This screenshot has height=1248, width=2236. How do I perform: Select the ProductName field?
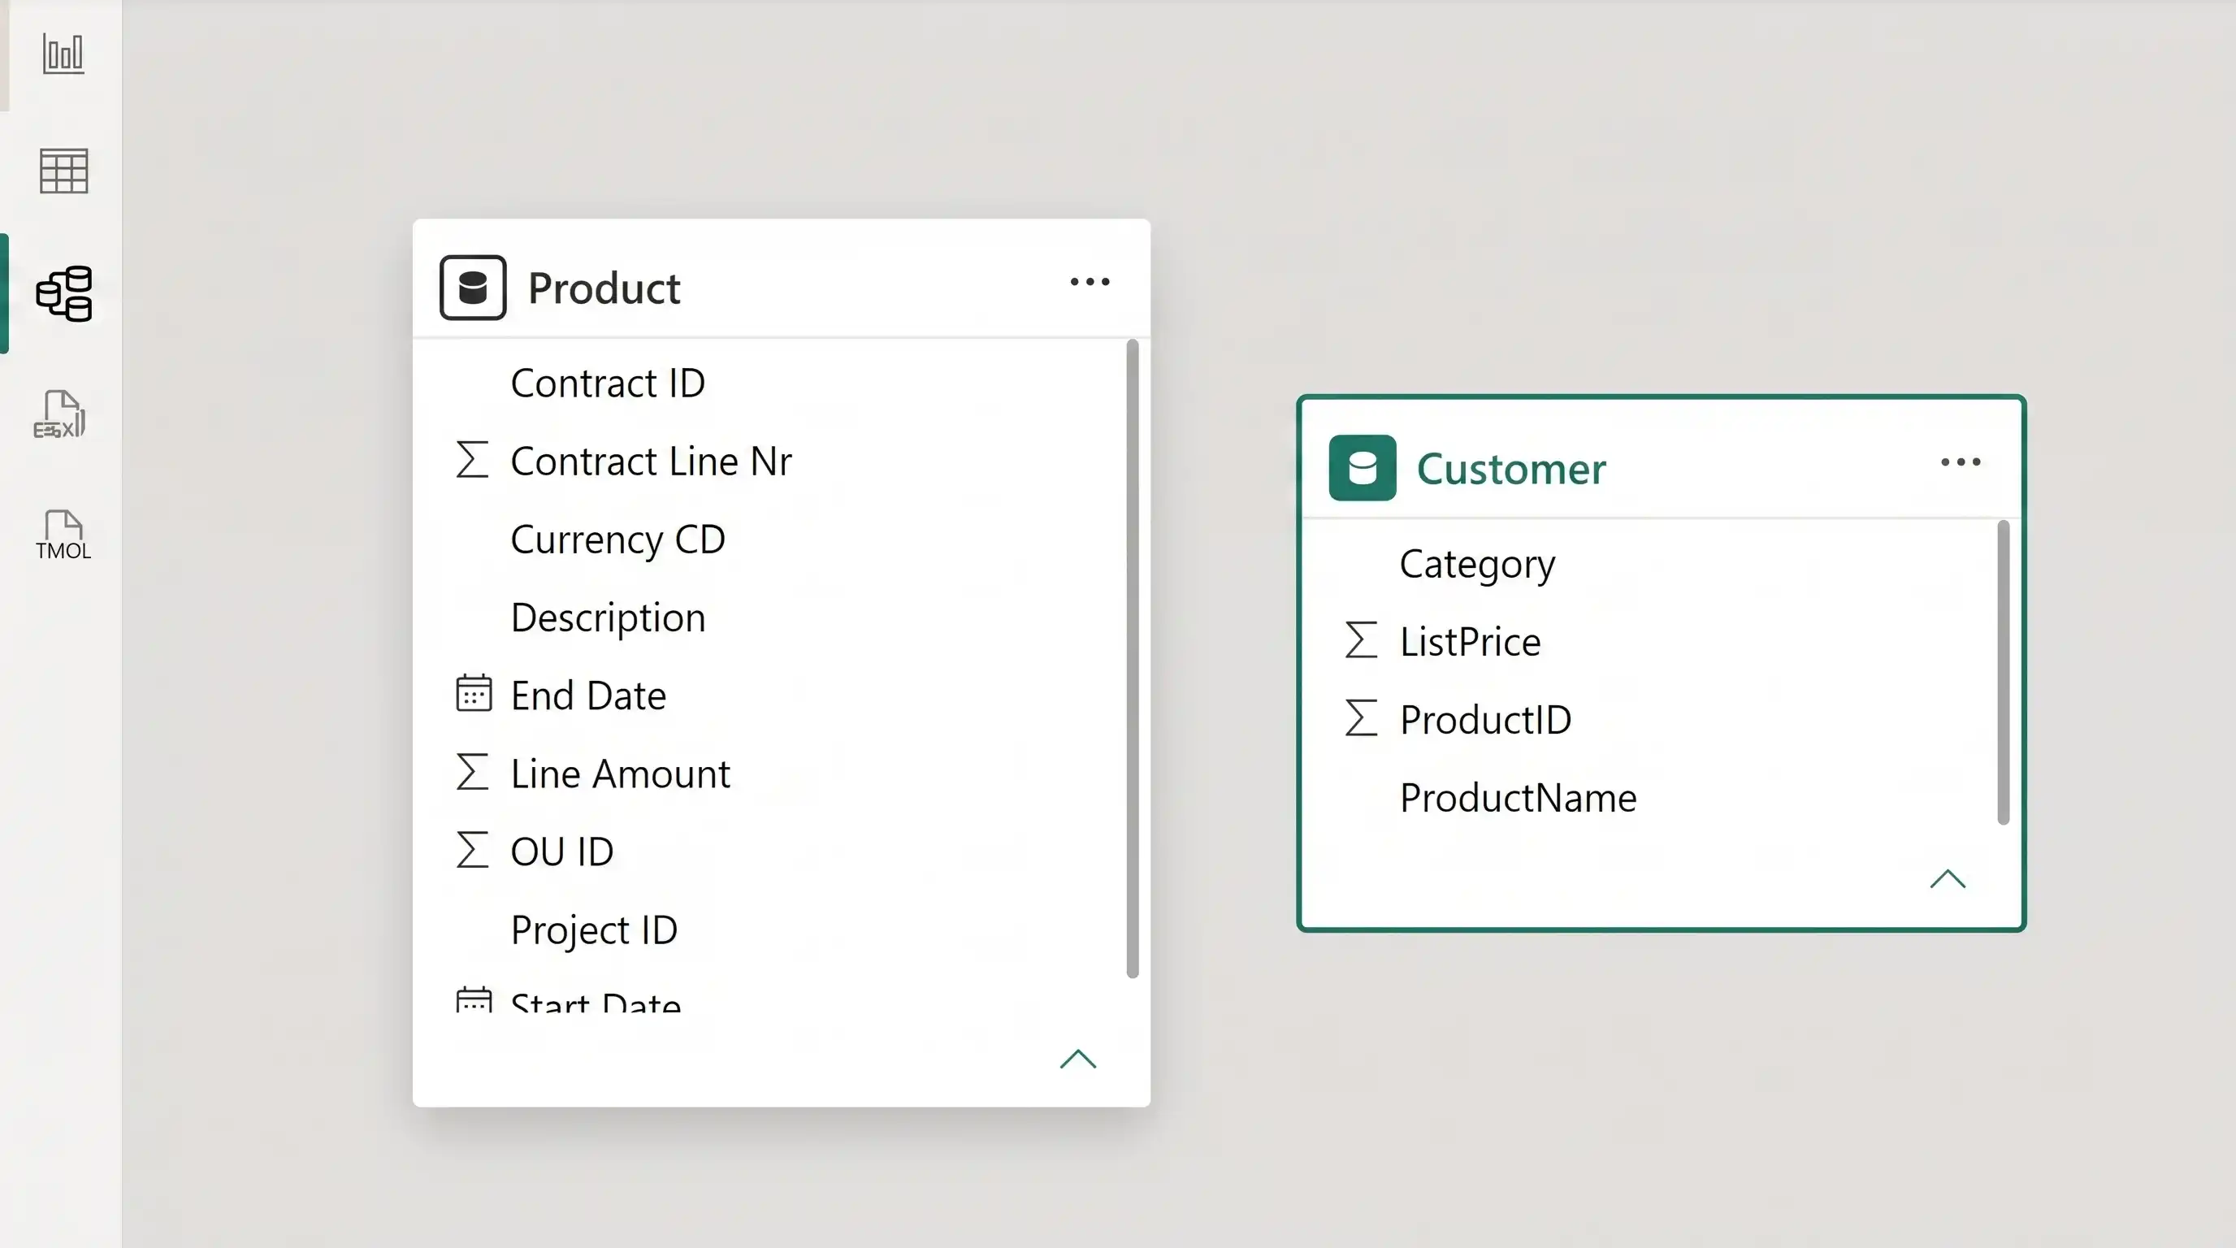pos(1518,798)
